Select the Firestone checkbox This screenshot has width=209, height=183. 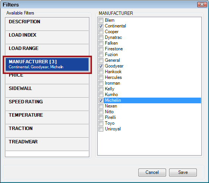[x=101, y=49]
